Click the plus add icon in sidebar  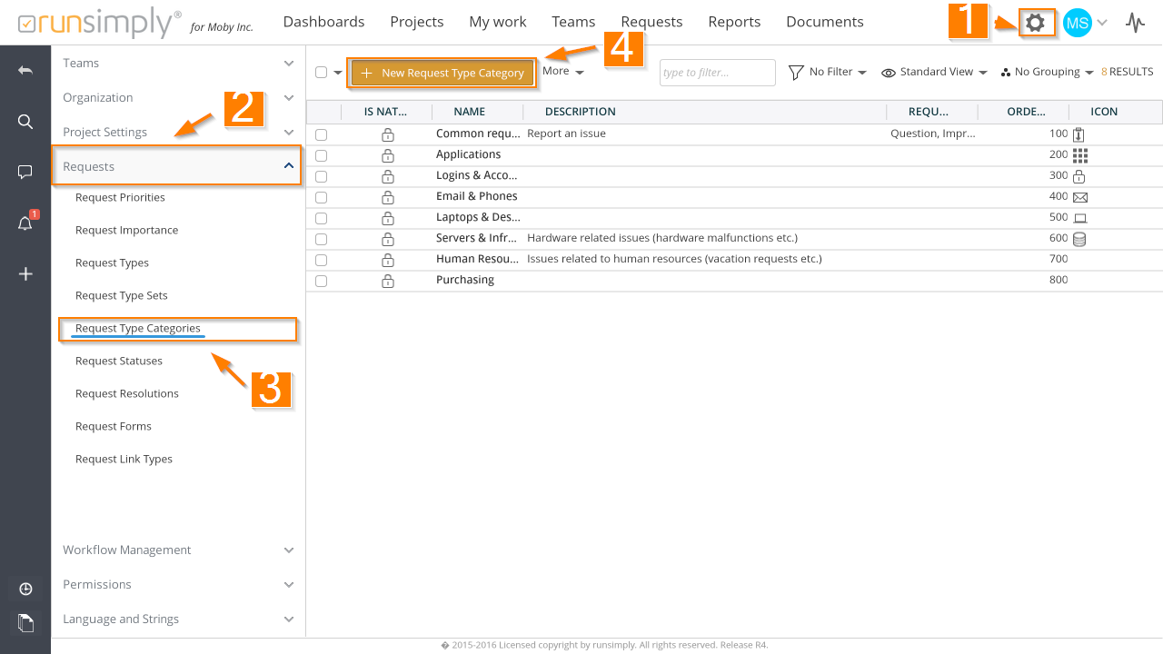pos(25,274)
